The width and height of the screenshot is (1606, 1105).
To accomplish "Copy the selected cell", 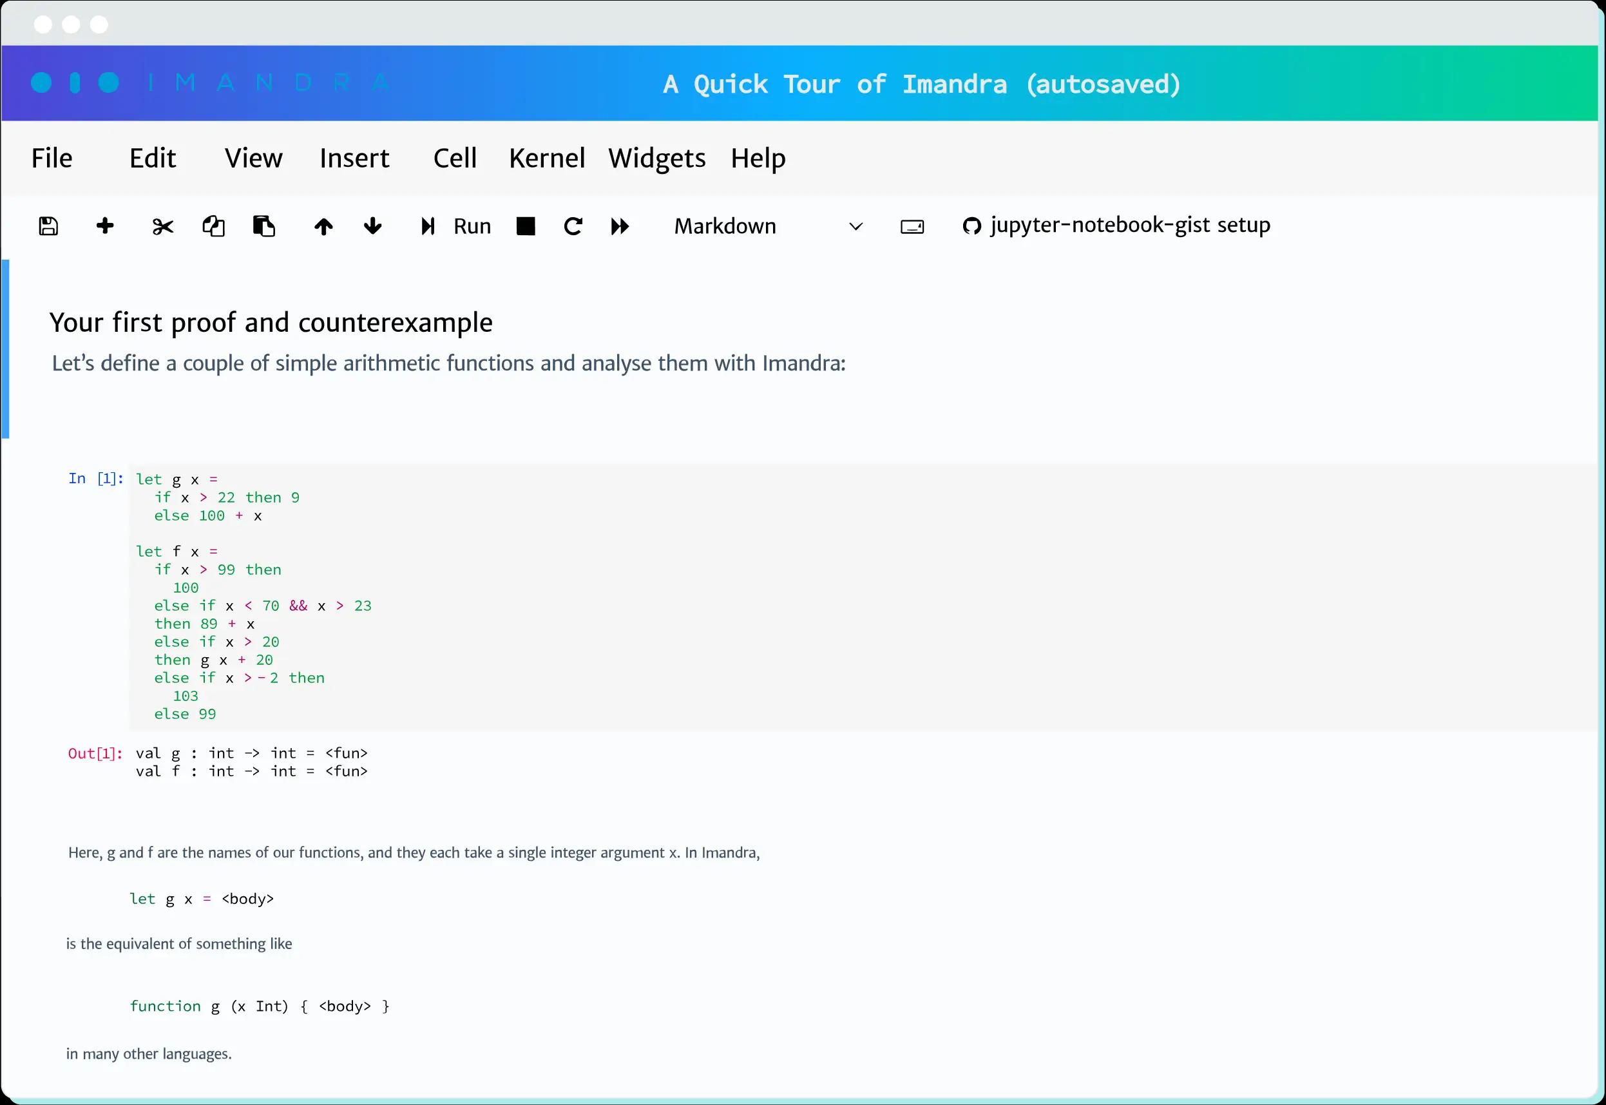I will pos(213,226).
